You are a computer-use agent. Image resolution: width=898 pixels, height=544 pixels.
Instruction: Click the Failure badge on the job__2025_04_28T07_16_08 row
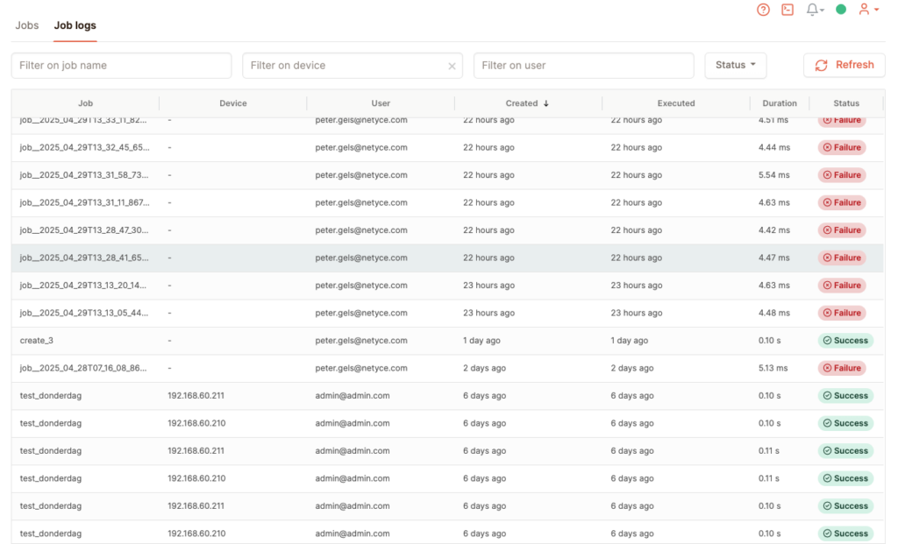[841, 368]
